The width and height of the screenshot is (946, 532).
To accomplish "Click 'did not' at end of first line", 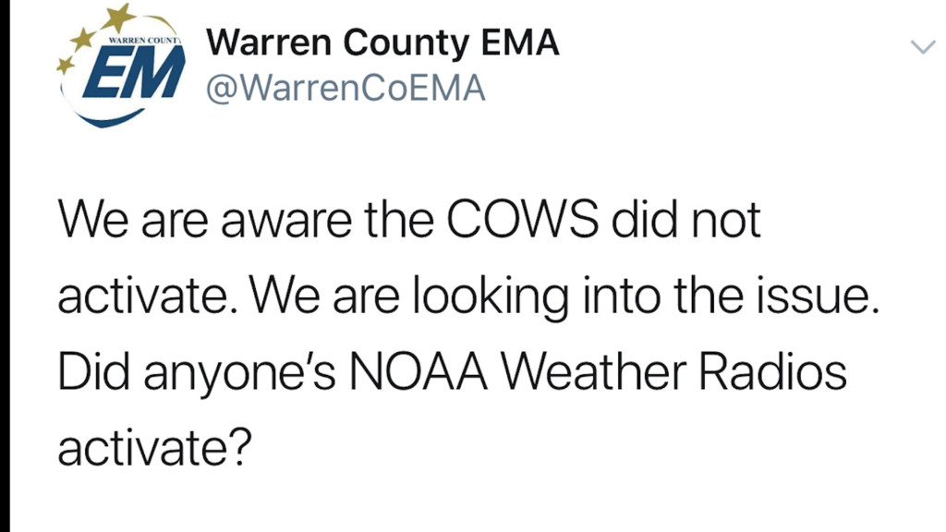I will click(686, 220).
